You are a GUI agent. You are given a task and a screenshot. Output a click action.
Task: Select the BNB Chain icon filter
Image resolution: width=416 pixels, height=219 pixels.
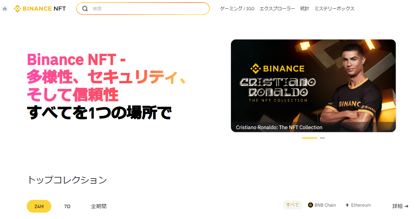pyautogui.click(x=311, y=205)
